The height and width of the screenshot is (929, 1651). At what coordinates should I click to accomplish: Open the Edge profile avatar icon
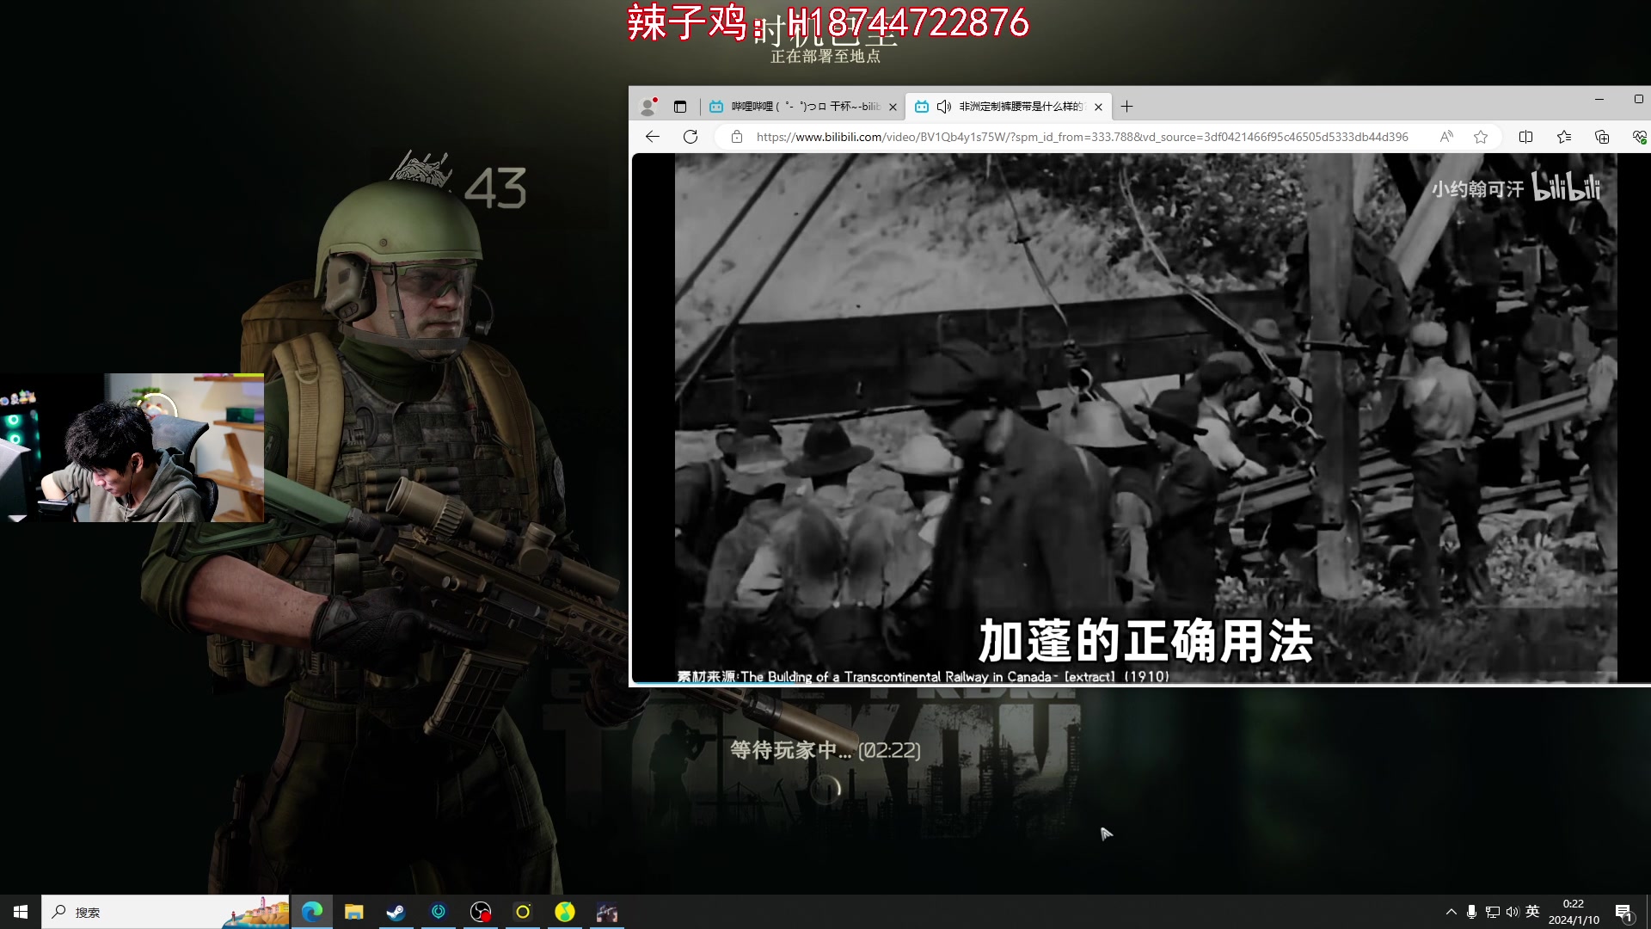coord(648,107)
